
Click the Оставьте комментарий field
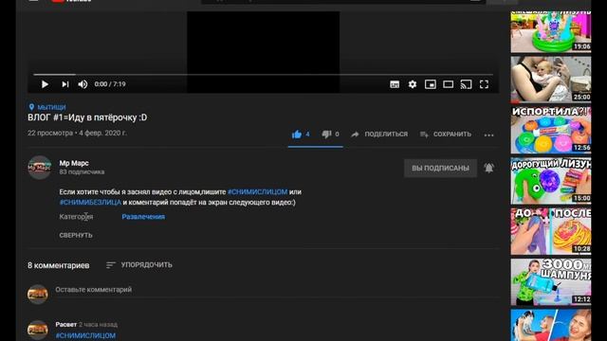(277, 290)
